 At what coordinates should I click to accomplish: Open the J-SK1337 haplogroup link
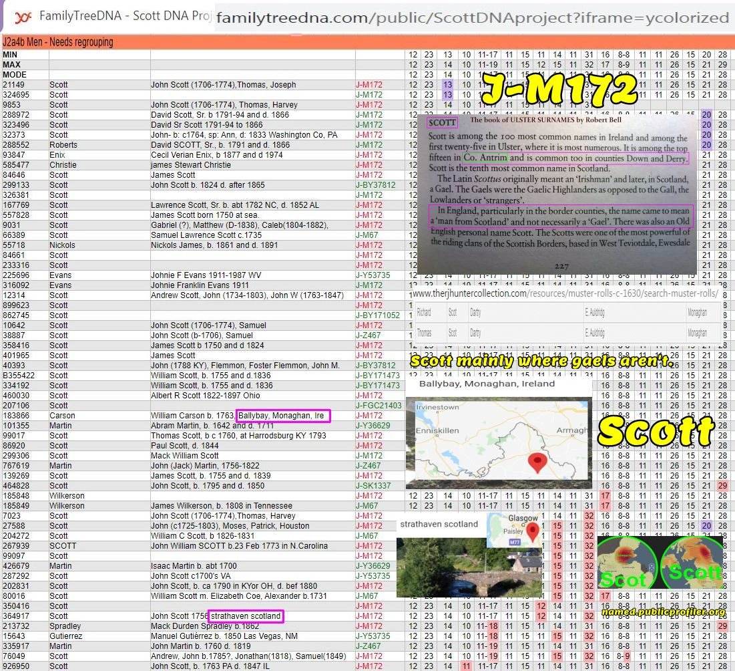373,486
